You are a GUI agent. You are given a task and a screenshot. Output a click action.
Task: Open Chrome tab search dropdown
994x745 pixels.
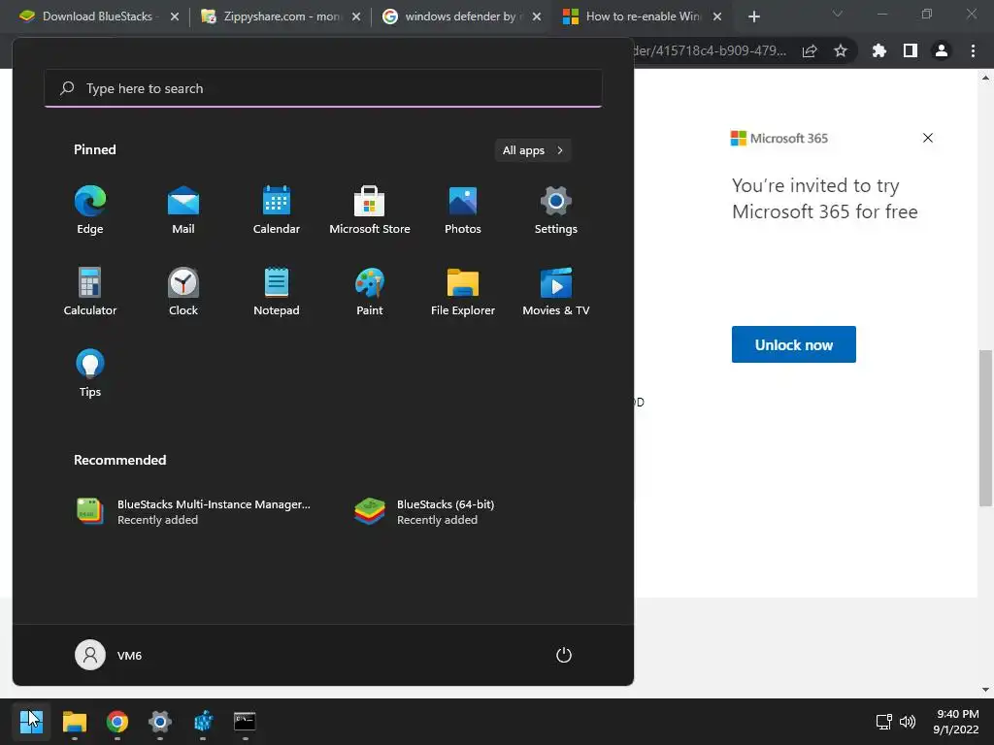tap(838, 14)
